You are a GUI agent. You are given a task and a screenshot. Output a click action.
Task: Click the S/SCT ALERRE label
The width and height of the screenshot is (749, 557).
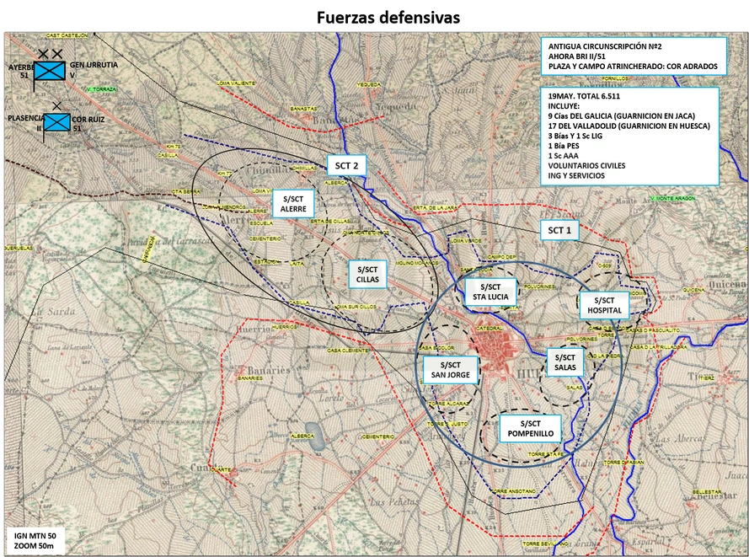(293, 204)
